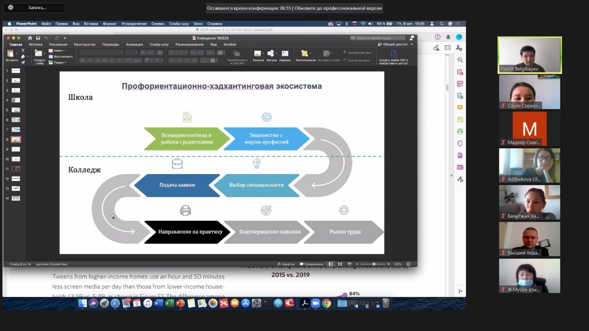Viewport: 589px width, 331px height.
Task: Open the Анимация ribbon tab
Action: tap(135, 44)
